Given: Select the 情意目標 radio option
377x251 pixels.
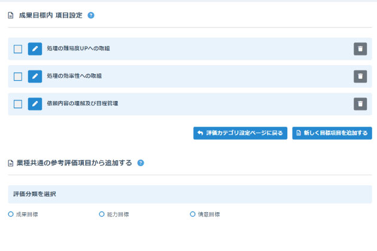Looking at the screenshot, I should coord(193,214).
